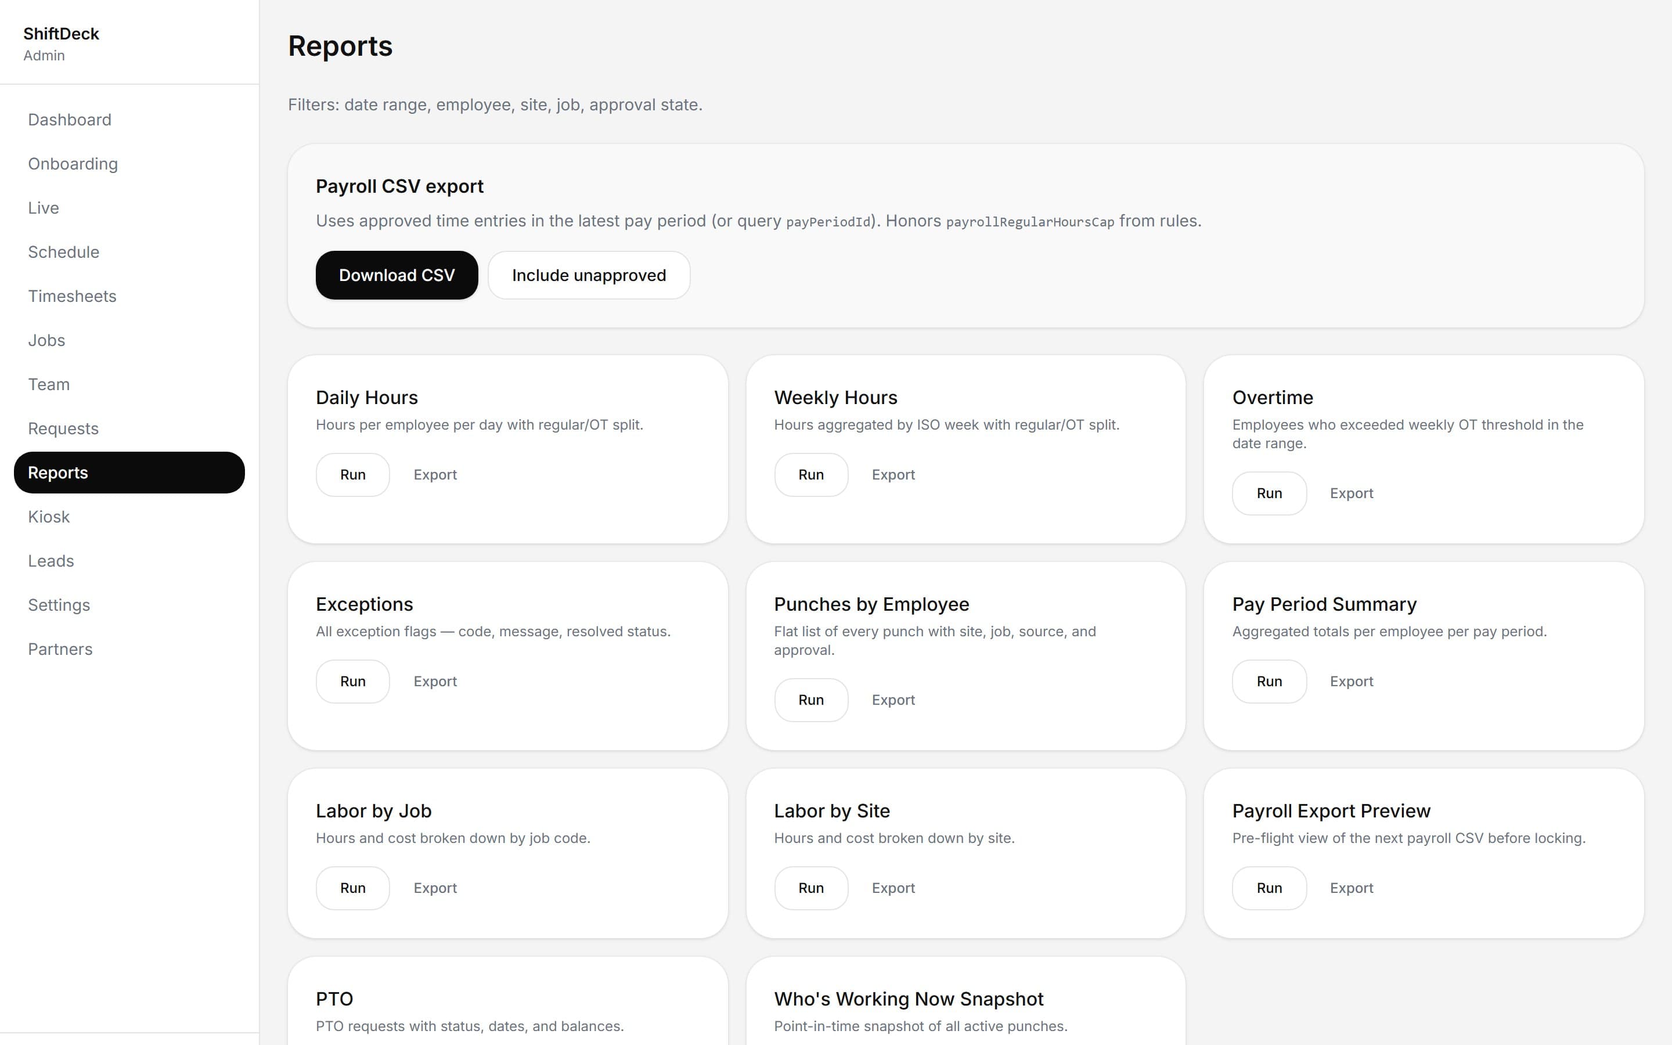Viewport: 1672px width, 1045px height.
Task: Open Timesheets from the sidebar
Action: click(x=129, y=297)
